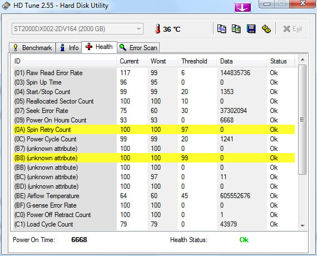
Task: Click the Status column header
Action: pyautogui.click(x=281, y=61)
